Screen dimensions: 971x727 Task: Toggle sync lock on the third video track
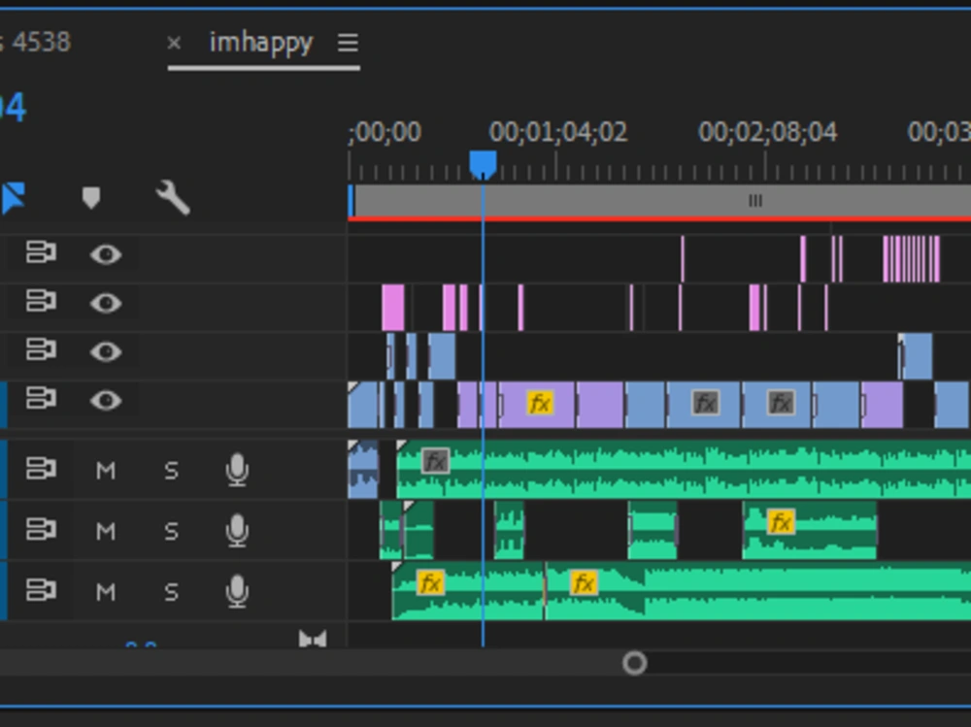point(41,349)
